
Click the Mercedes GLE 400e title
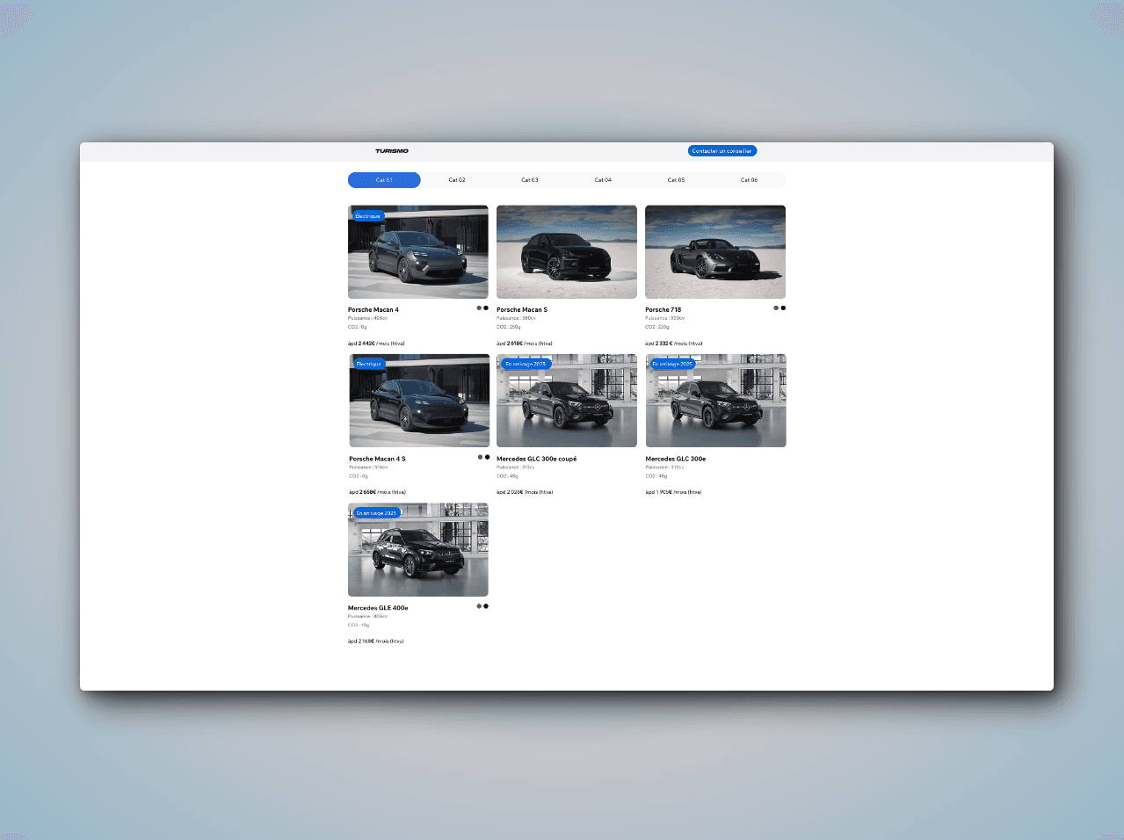378,608
